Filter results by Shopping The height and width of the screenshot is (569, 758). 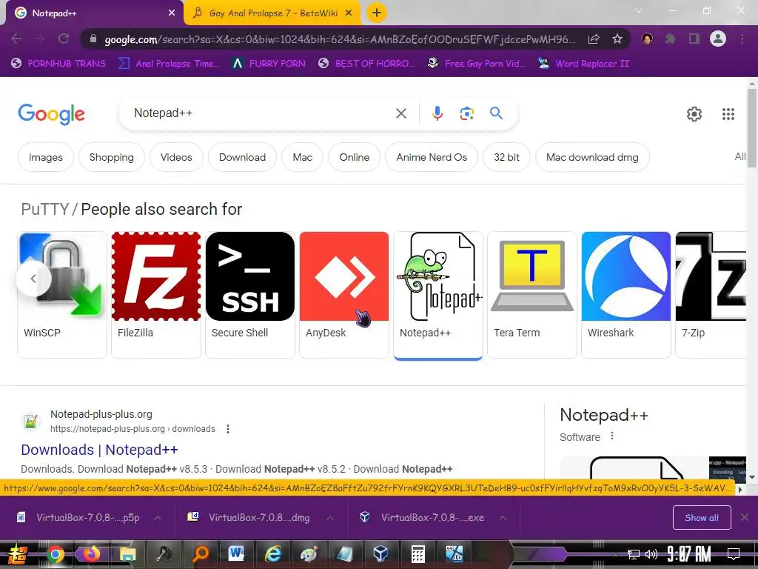[x=111, y=157]
